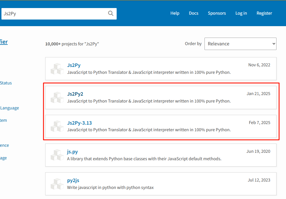Expand the Language filter section

pos(10,108)
